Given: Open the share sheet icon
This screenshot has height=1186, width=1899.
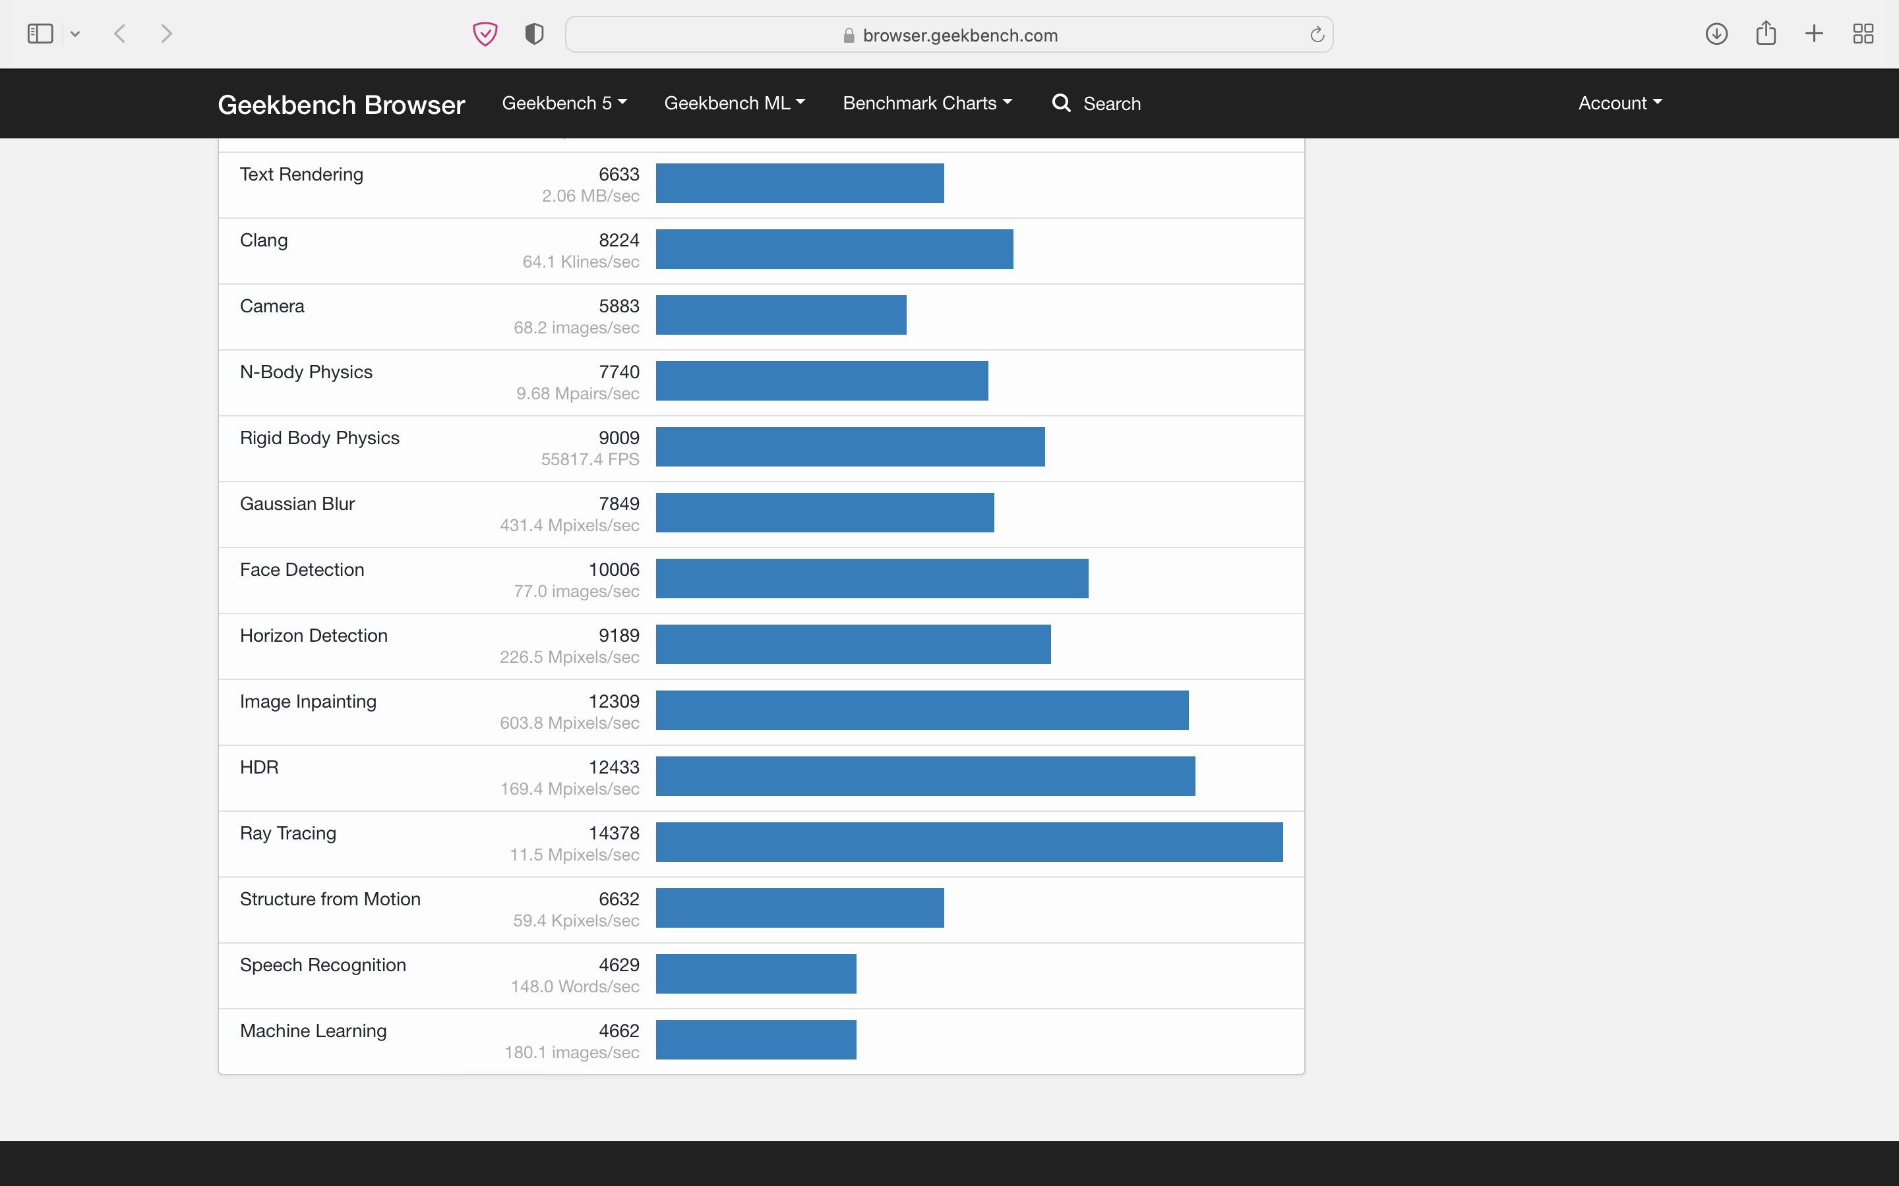Looking at the screenshot, I should (1766, 34).
